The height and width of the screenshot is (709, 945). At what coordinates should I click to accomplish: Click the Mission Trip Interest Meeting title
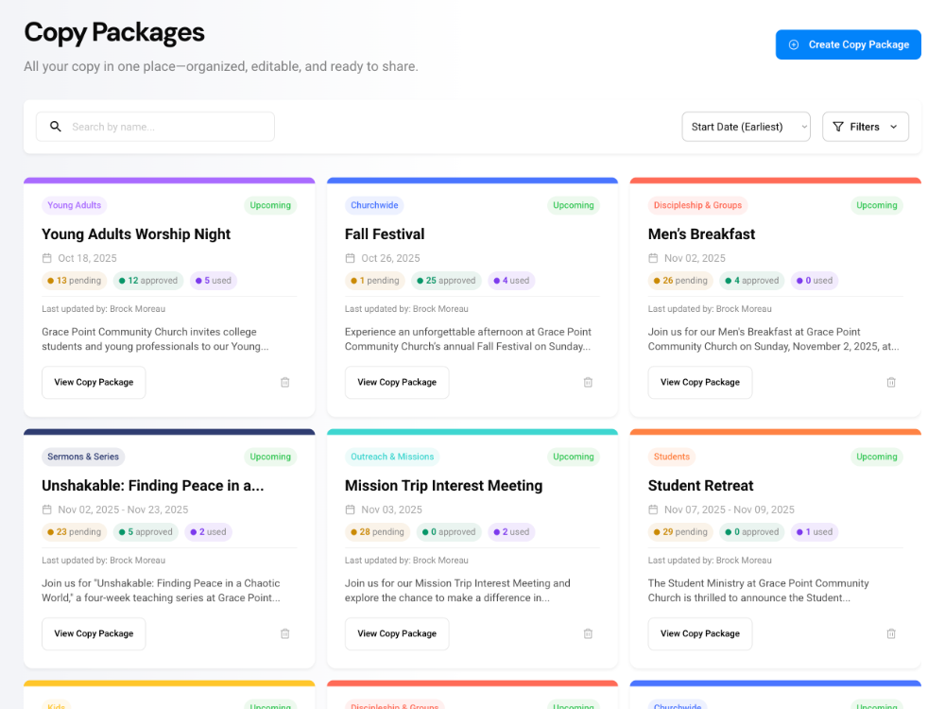(443, 485)
